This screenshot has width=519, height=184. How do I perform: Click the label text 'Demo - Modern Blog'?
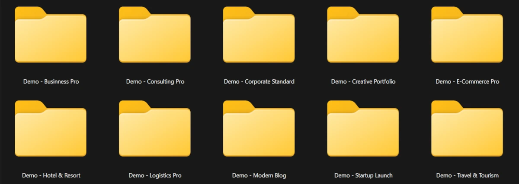pos(259,175)
